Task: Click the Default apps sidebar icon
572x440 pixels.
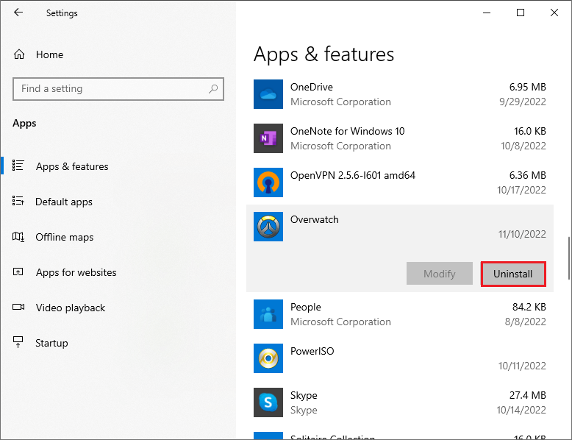Action: (x=18, y=201)
